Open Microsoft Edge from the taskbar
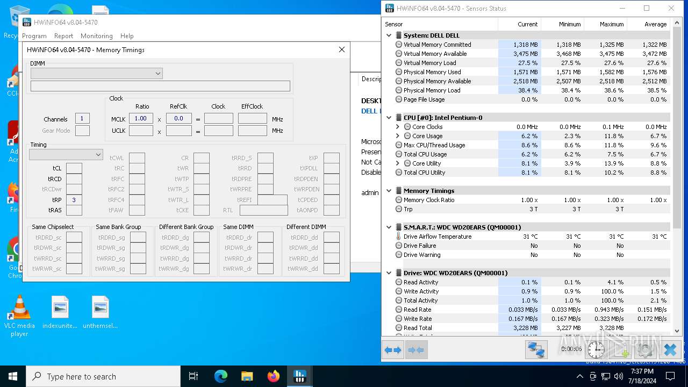This screenshot has width=688, height=387. (x=221, y=376)
